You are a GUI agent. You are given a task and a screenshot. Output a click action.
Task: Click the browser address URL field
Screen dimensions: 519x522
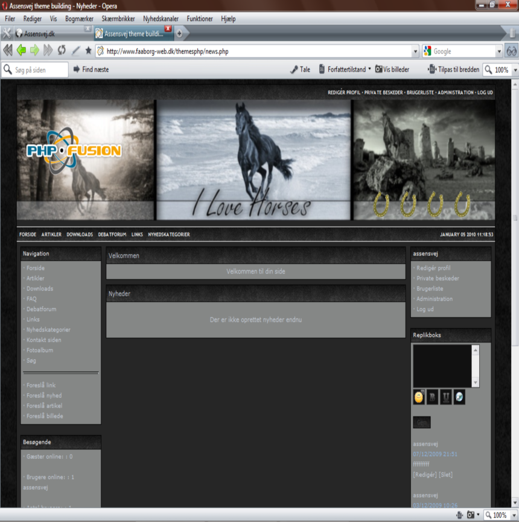coord(258,51)
